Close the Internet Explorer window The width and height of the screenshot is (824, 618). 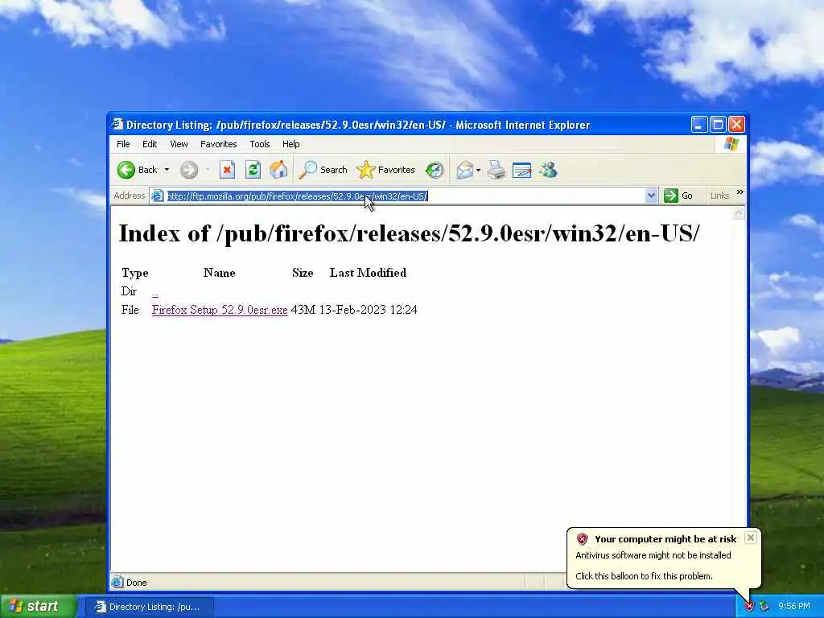click(737, 125)
